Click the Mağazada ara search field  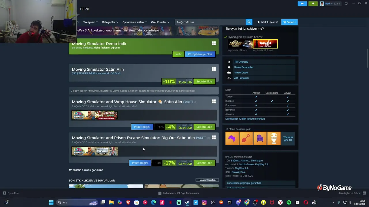[210, 22]
